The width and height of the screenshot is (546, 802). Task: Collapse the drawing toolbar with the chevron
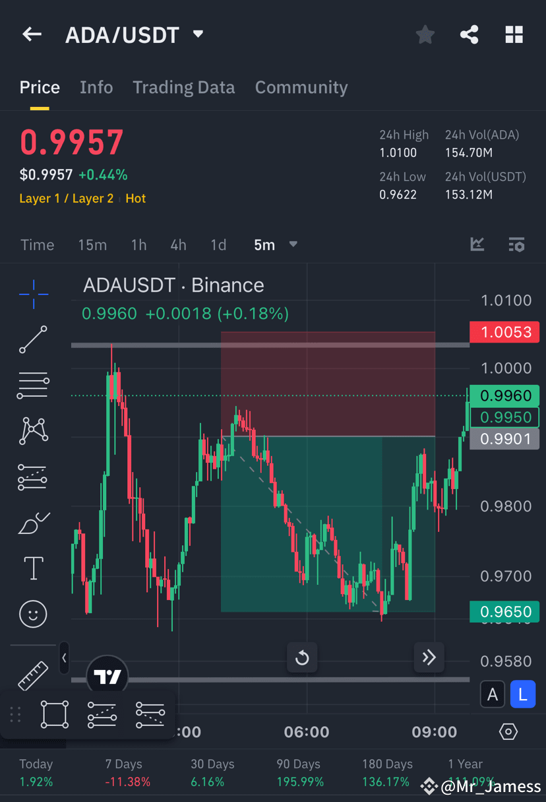[x=64, y=657]
